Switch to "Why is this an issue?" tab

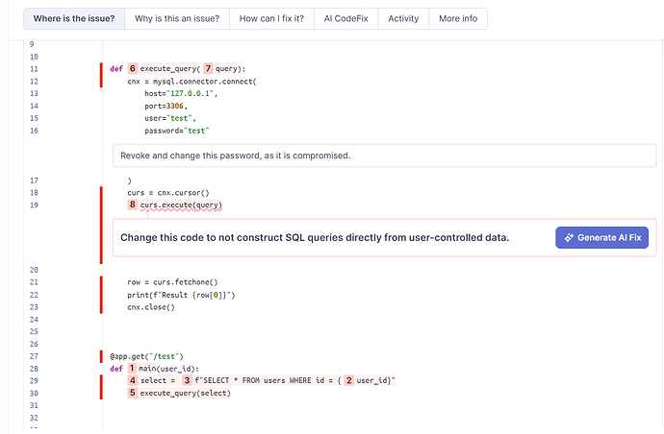pos(176,19)
